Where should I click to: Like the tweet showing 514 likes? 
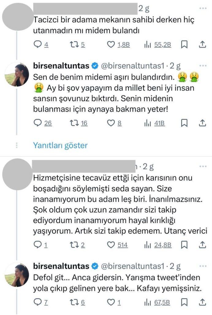(x=111, y=245)
